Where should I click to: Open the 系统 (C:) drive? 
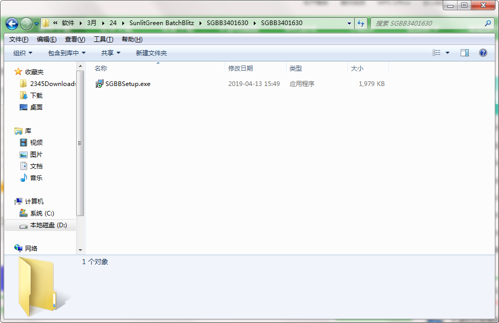(x=42, y=213)
